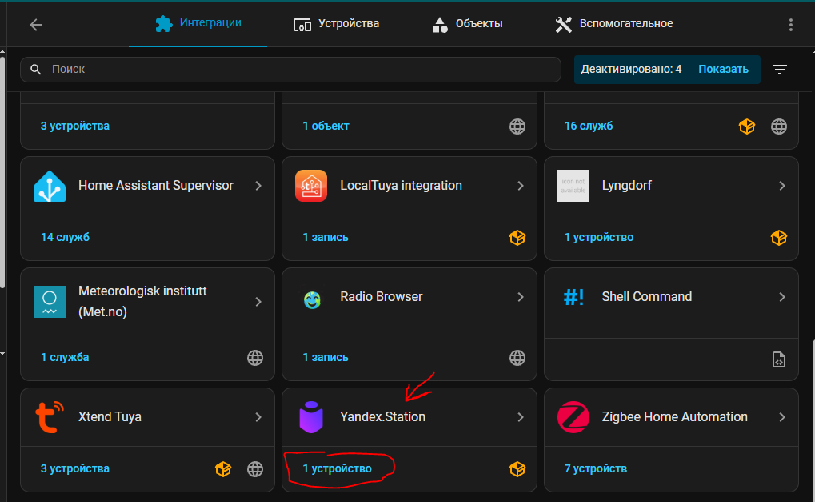Screen dimensions: 815x502
Task: Expand the Radio Browser chevron
Action: (x=521, y=297)
